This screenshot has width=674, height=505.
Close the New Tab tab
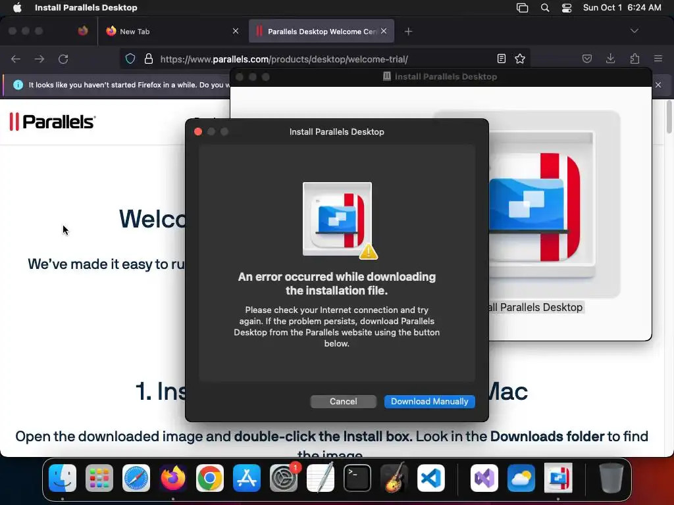point(236,31)
